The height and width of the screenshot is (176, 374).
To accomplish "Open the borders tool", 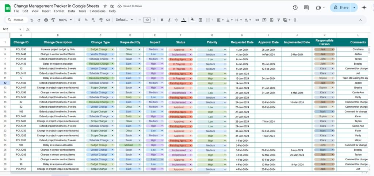I will (x=201, y=20).
